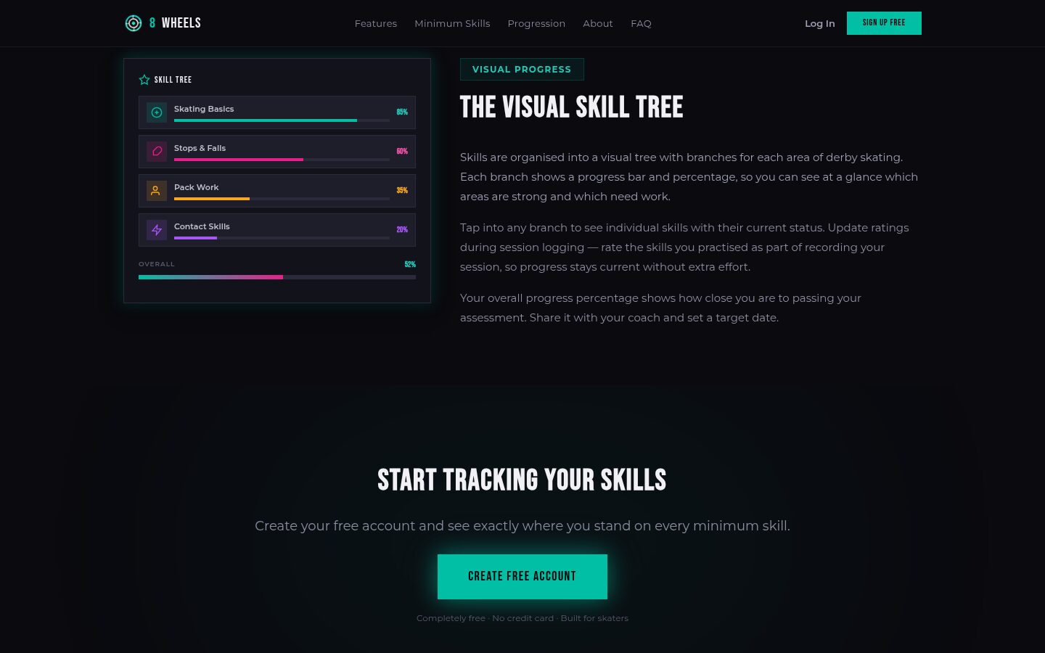Click the Pack Work progress bar

(x=282, y=199)
